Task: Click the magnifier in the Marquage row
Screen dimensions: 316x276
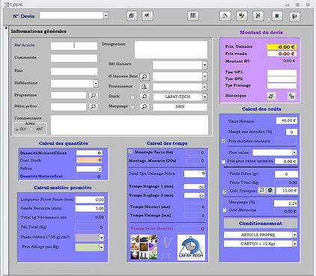Action: click(x=145, y=107)
